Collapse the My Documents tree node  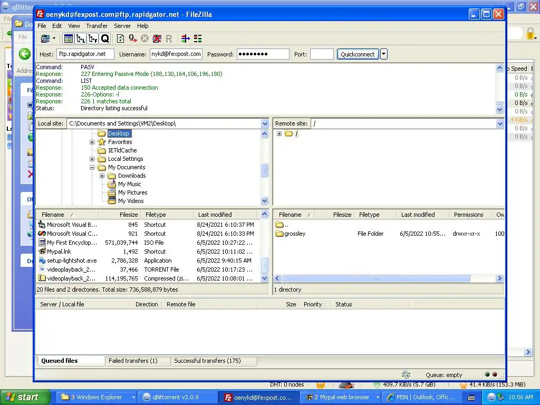tap(92, 167)
